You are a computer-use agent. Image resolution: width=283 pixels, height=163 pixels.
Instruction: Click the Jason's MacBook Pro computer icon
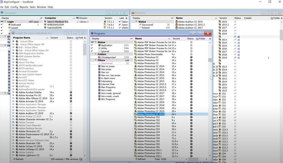click(x=45, y=22)
